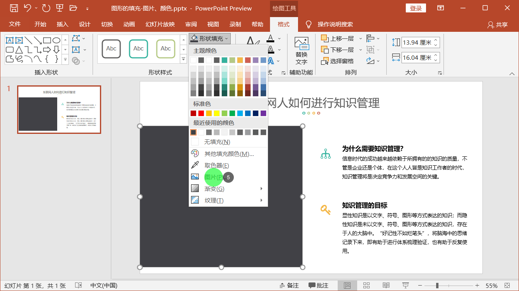Choose No Fill (无填充) option
Image resolution: width=519 pixels, height=291 pixels.
click(x=228, y=142)
